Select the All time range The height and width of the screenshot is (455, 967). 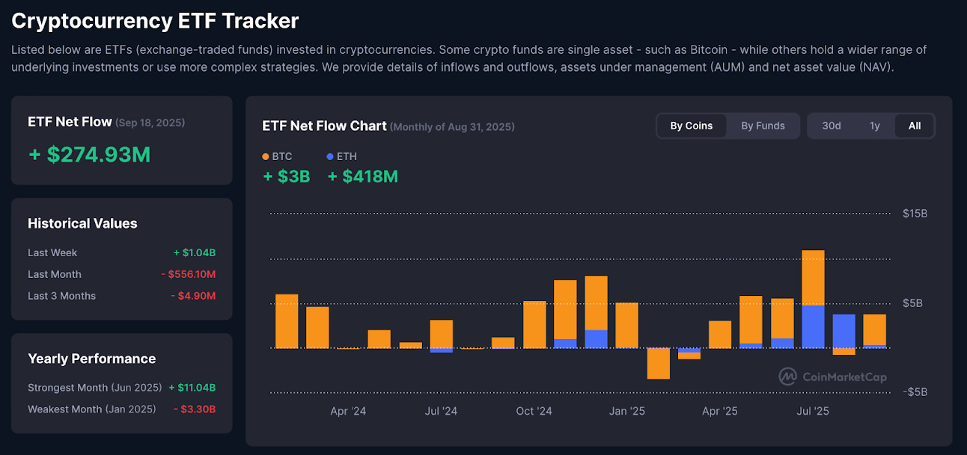click(915, 126)
